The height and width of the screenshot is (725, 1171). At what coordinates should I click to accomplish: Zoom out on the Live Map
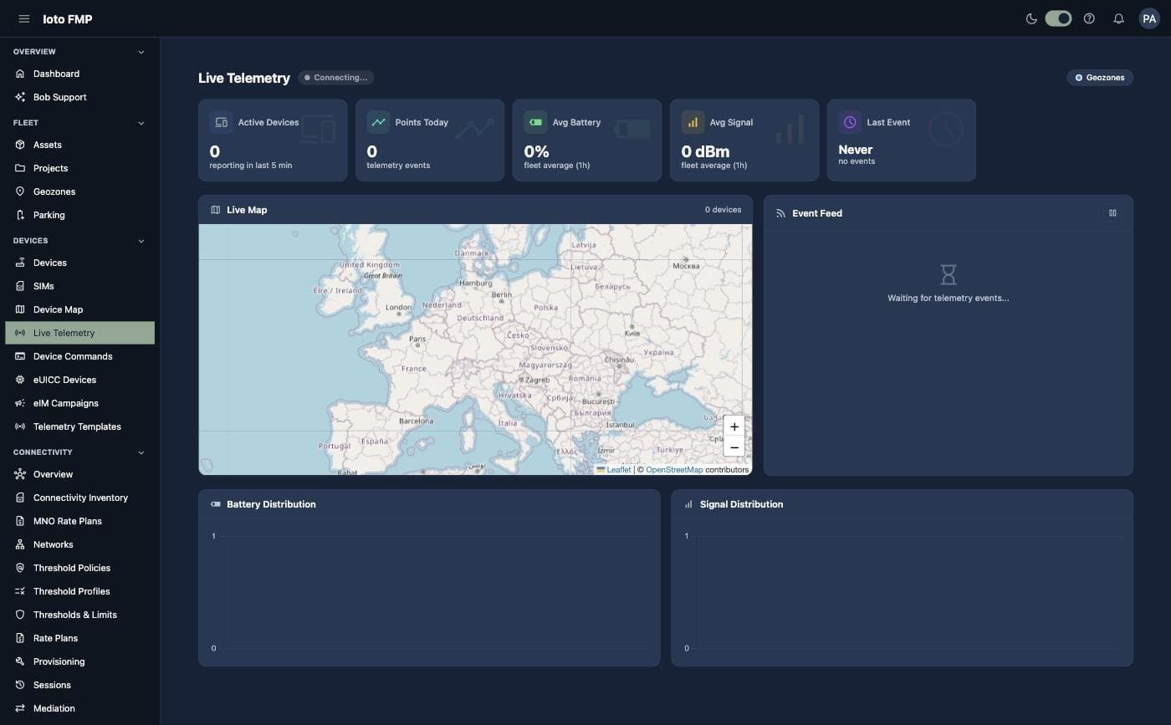(734, 447)
